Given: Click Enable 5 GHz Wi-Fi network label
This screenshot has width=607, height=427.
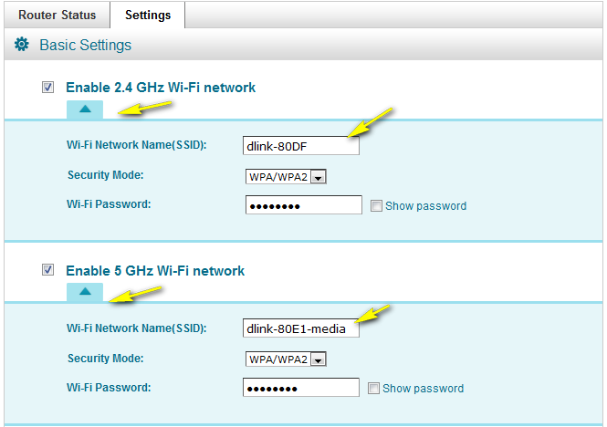Looking at the screenshot, I should 155,270.
